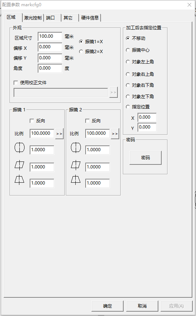
Task: Choose the 对象左下角 option
Action: [x=140, y=97]
